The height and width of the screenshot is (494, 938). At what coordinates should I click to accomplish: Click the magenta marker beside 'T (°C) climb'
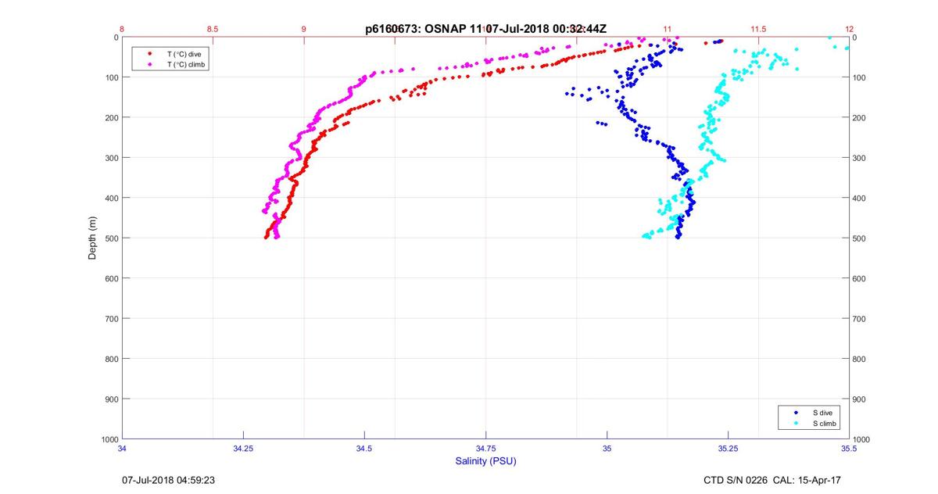149,64
